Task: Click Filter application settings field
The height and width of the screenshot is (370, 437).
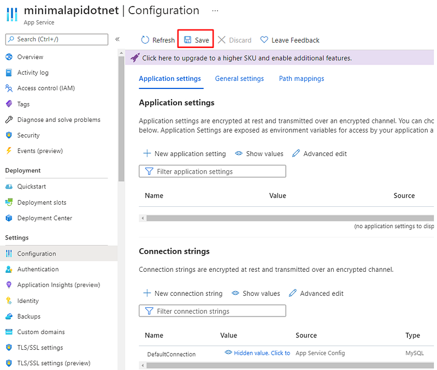Action: [212, 171]
